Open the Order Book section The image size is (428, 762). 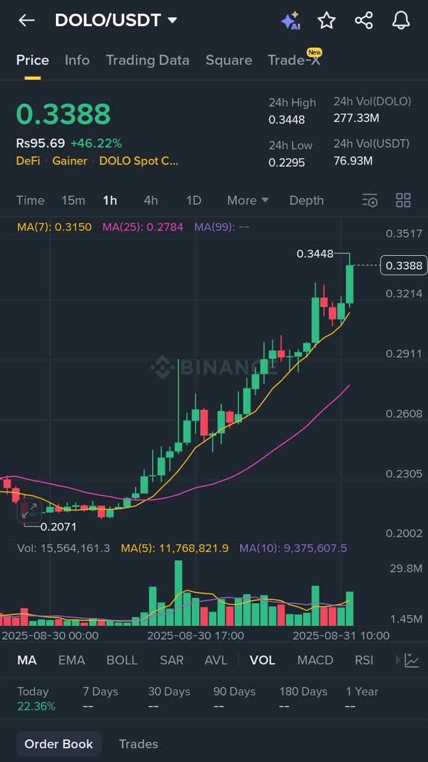[x=59, y=744]
